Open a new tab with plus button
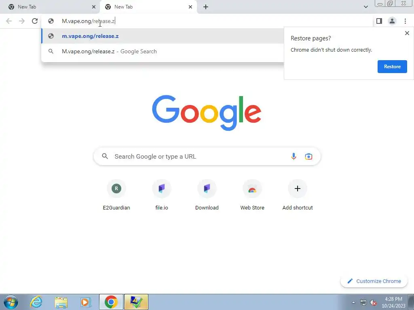 [x=206, y=7]
